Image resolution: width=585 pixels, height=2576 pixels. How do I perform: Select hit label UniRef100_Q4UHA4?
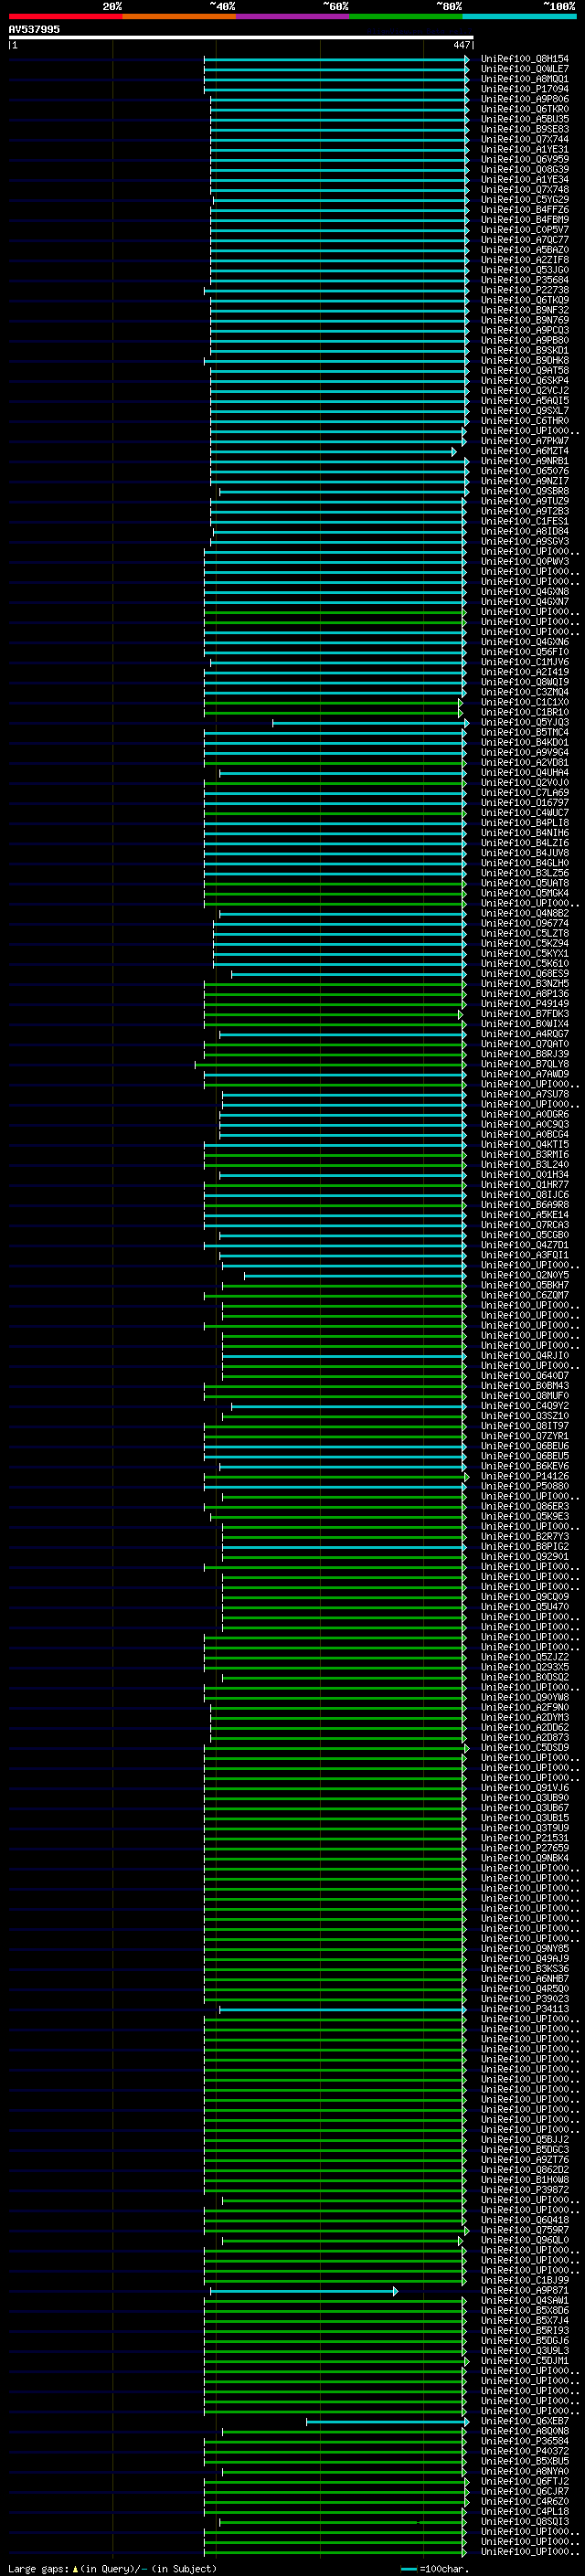pyautogui.click(x=525, y=773)
